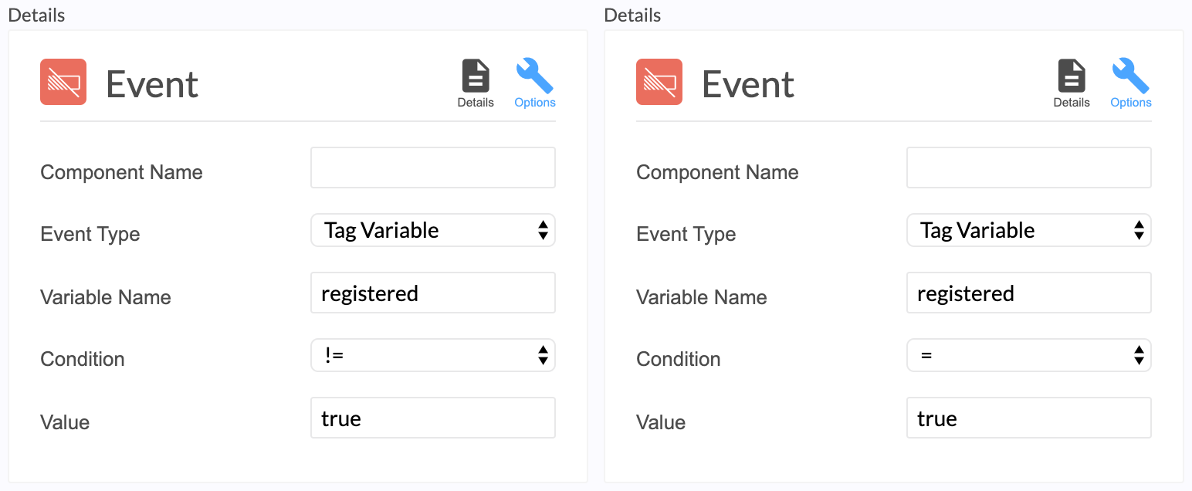Click Variable Name field in left panel
This screenshot has width=1192, height=491.
[433, 293]
